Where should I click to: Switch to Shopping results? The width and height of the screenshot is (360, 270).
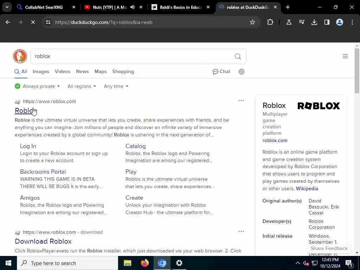[123, 72]
